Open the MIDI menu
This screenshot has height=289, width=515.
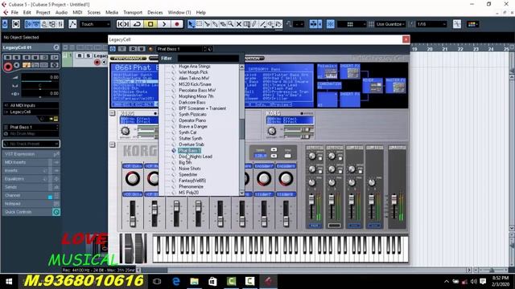[77, 13]
